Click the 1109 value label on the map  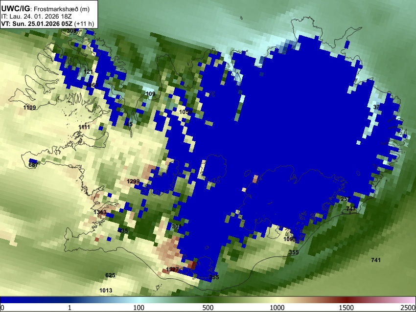[29, 108]
